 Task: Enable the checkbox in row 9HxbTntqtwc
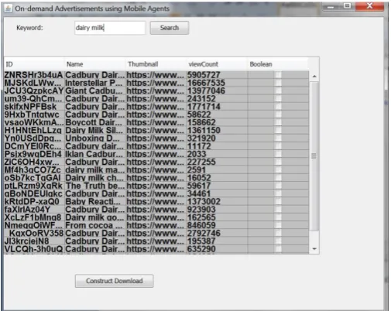click(278, 114)
